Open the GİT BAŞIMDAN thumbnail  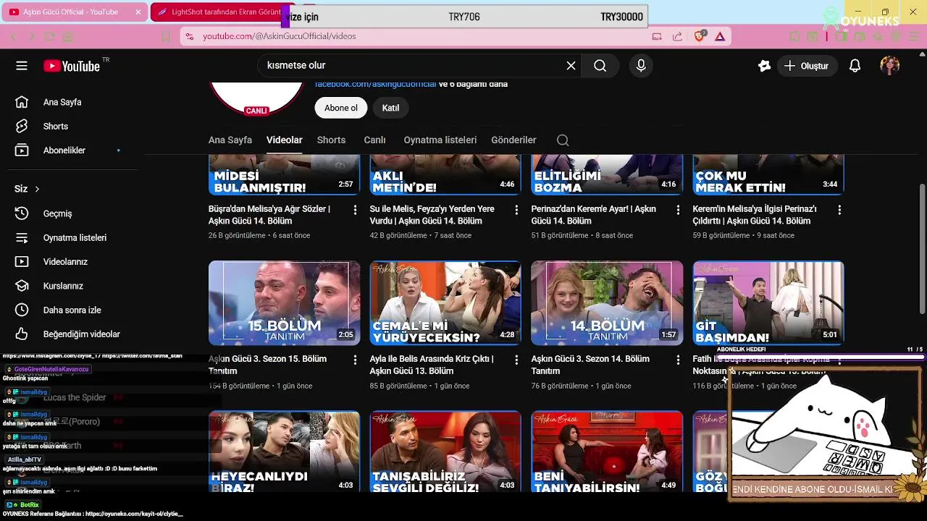click(768, 303)
